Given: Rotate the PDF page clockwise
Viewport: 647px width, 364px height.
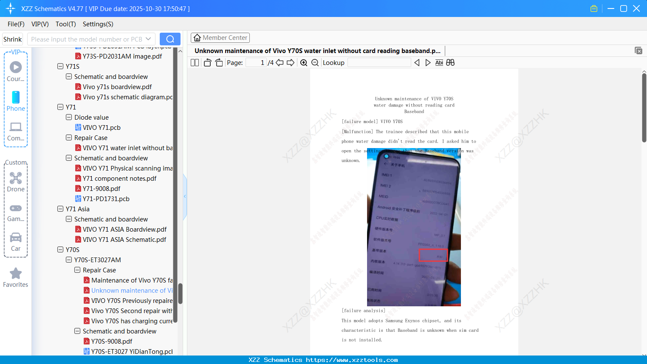Looking at the screenshot, I should click(219, 62).
